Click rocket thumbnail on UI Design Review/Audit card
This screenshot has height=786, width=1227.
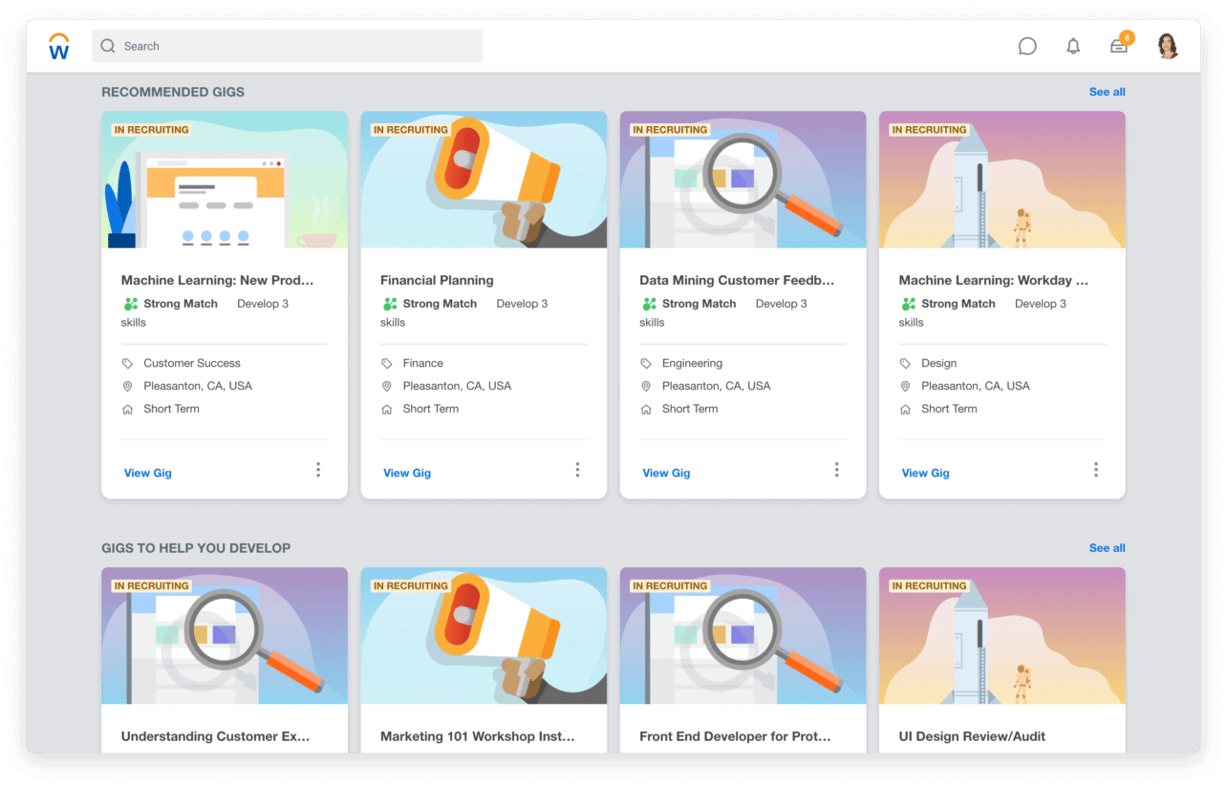(1002, 636)
